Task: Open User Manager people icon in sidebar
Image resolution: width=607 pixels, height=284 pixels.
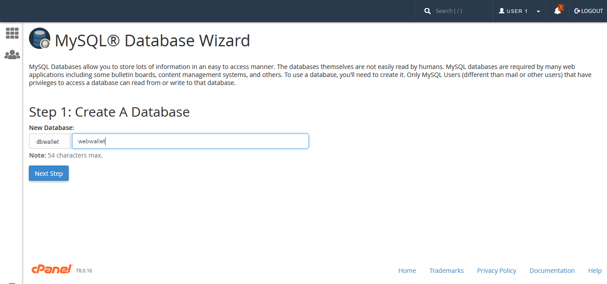Action: (12, 55)
